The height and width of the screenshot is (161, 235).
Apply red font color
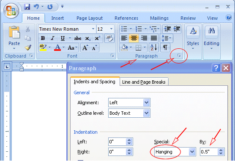57,48
